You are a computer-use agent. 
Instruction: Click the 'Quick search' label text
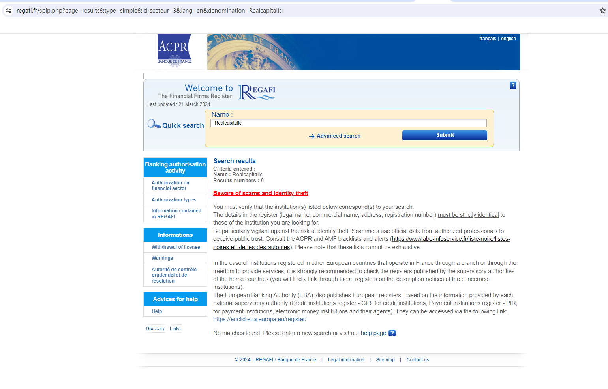[x=183, y=125]
